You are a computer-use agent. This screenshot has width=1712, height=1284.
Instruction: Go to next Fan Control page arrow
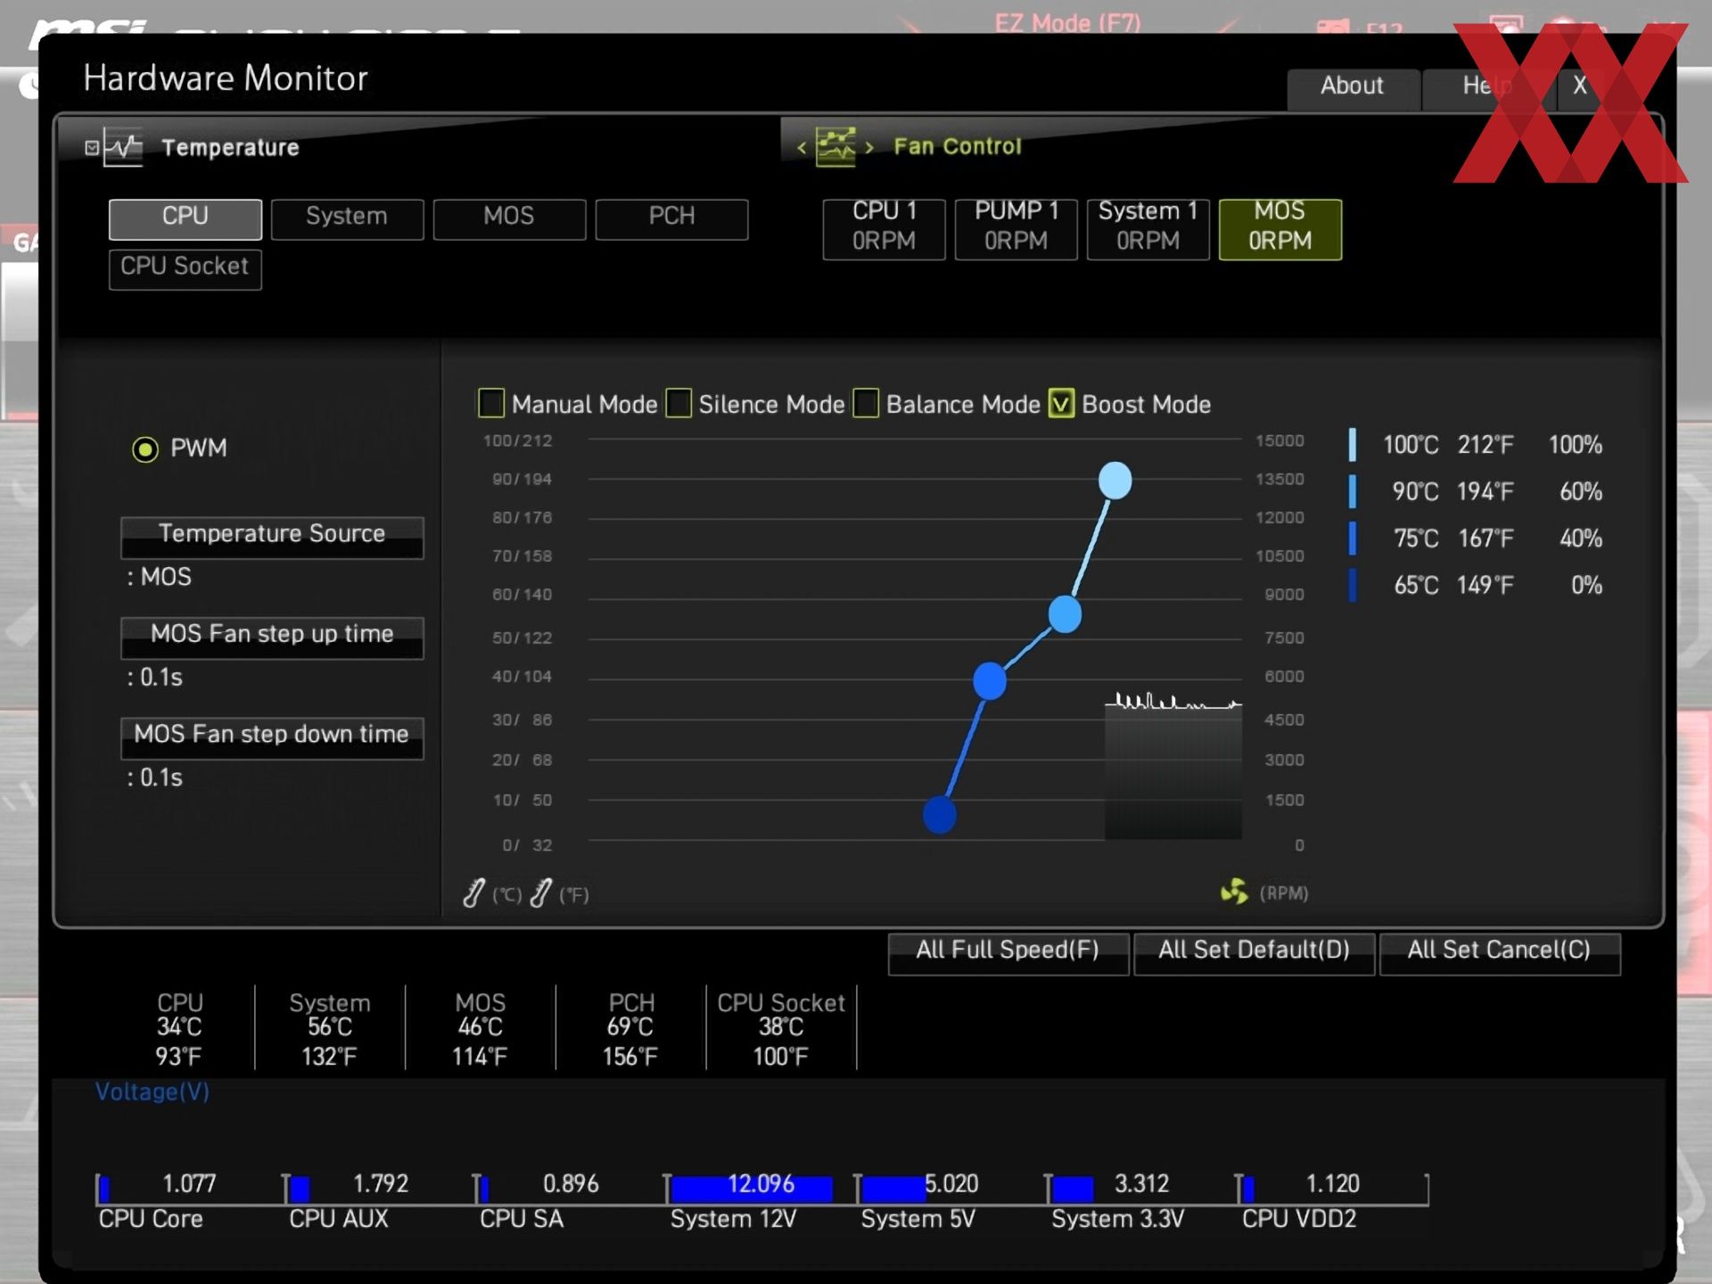click(869, 147)
